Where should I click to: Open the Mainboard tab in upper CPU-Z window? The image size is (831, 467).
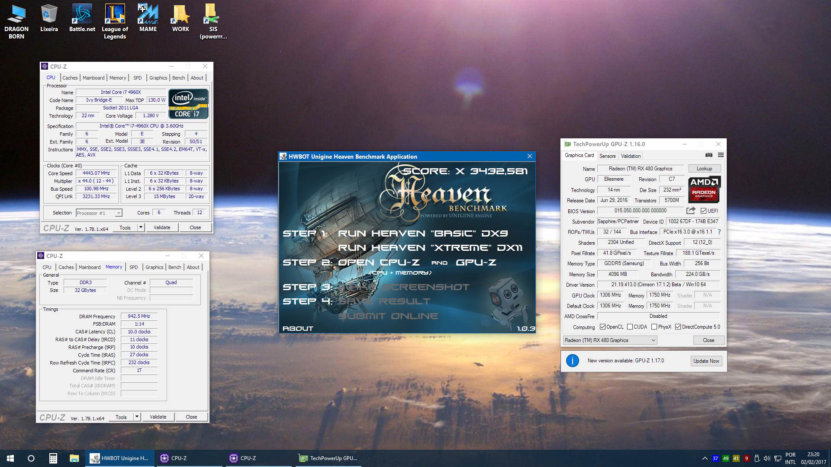coord(93,78)
